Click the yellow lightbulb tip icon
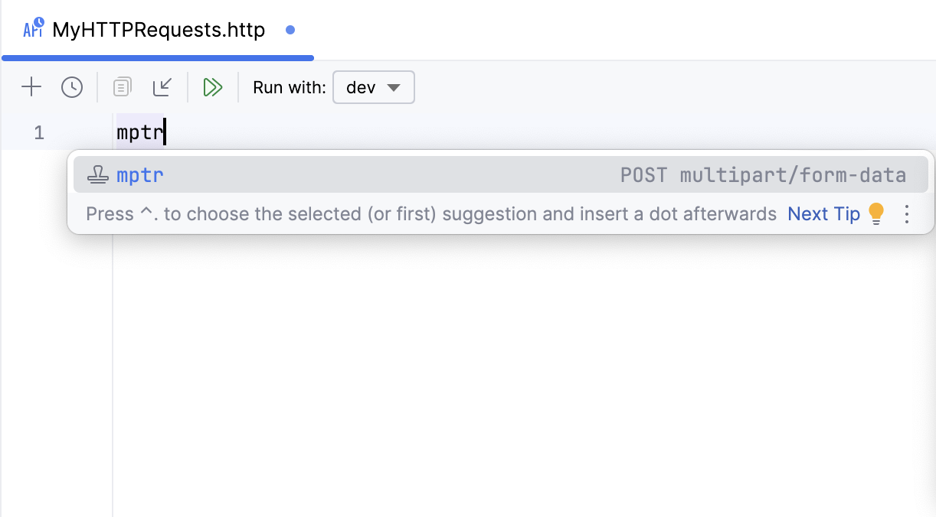This screenshot has width=936, height=517. click(x=876, y=214)
